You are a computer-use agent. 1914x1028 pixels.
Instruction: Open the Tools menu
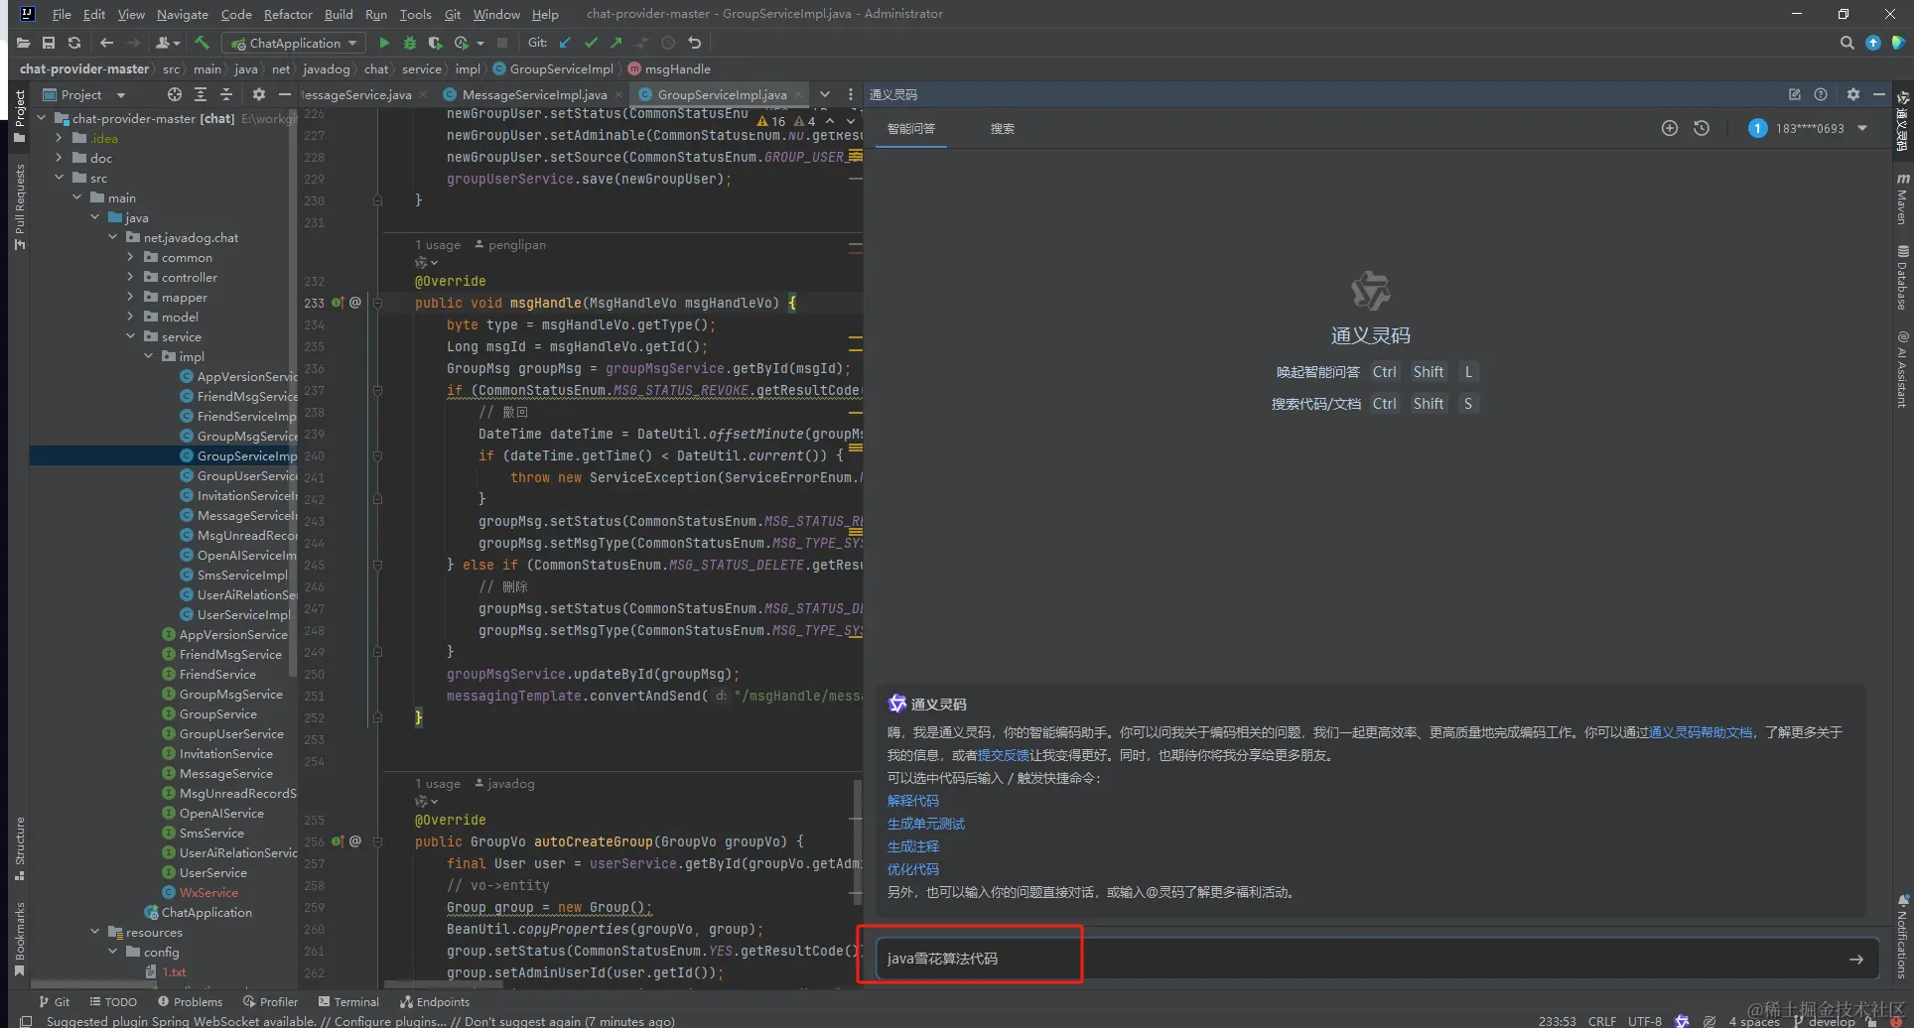(415, 14)
